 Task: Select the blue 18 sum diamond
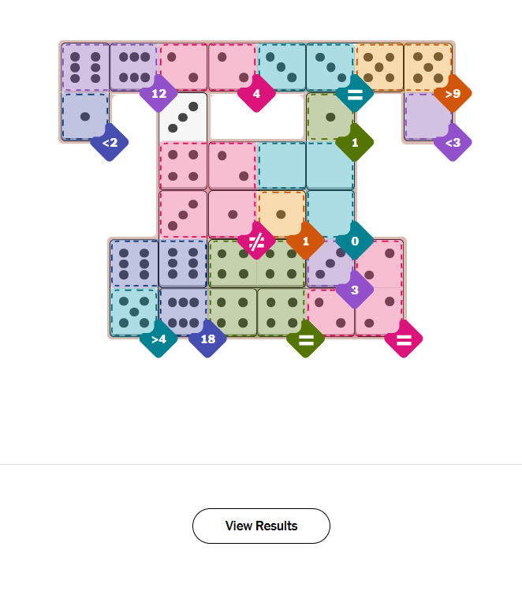(x=207, y=339)
